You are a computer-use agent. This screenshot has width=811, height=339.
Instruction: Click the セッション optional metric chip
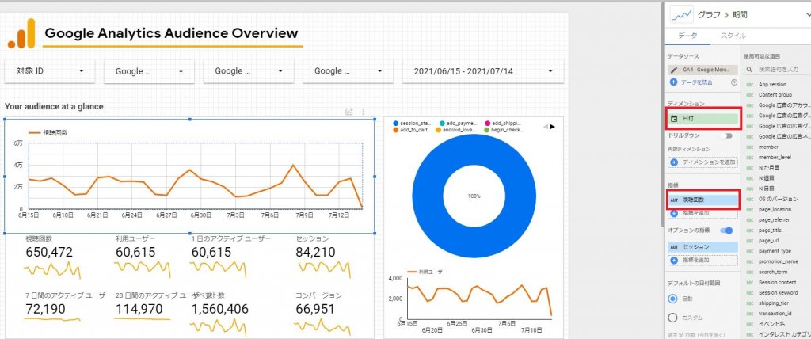pyautogui.click(x=703, y=247)
